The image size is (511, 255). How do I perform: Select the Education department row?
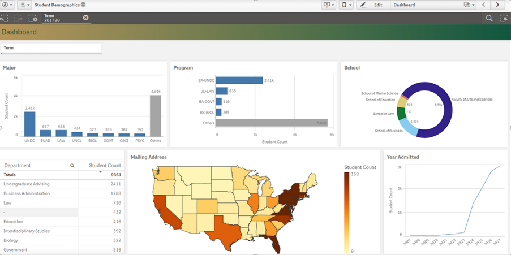click(62, 222)
